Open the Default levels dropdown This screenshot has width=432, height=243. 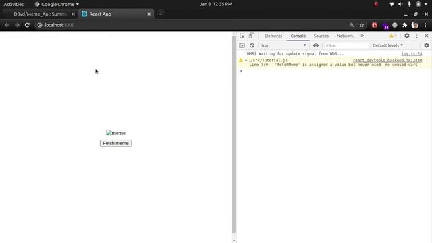pos(387,45)
